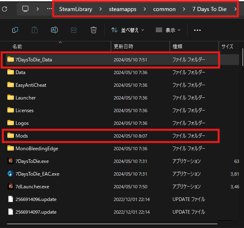Expand the chevron after SteamLibrary

(101, 9)
